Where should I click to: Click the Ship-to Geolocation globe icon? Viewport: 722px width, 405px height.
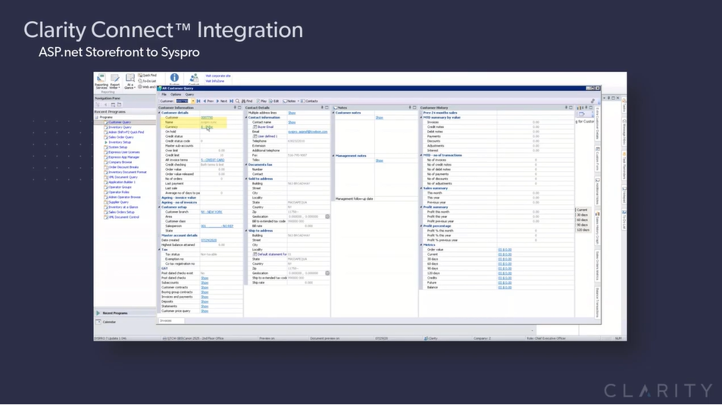point(327,273)
